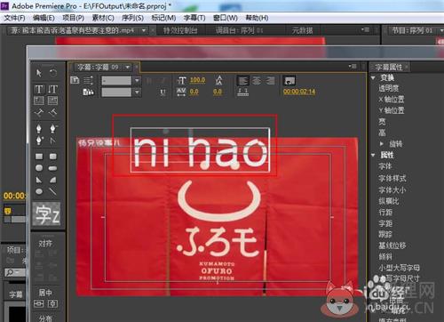Click the font size value 100.0
444x322 pixels.
click(197, 80)
